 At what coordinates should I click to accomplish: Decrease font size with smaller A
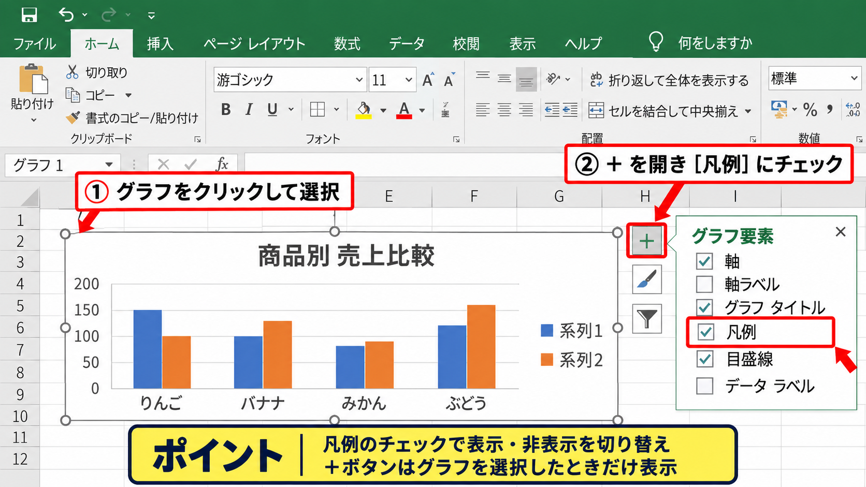coord(449,80)
